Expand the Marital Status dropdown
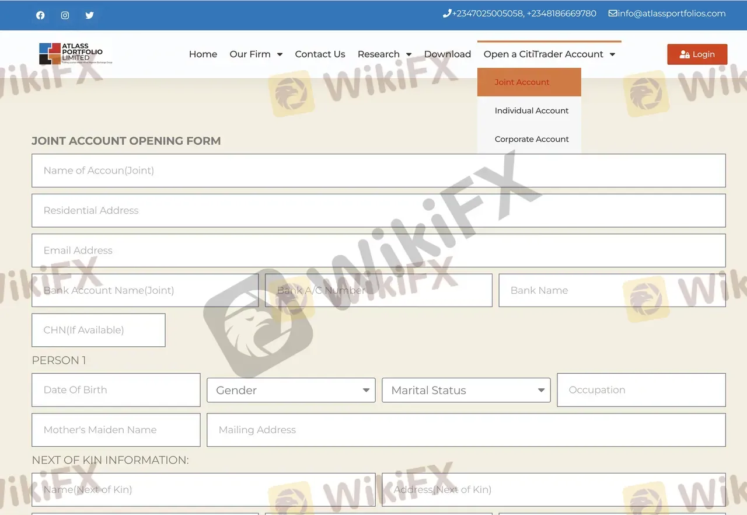Screen dimensions: 747x515 [x=466, y=390]
